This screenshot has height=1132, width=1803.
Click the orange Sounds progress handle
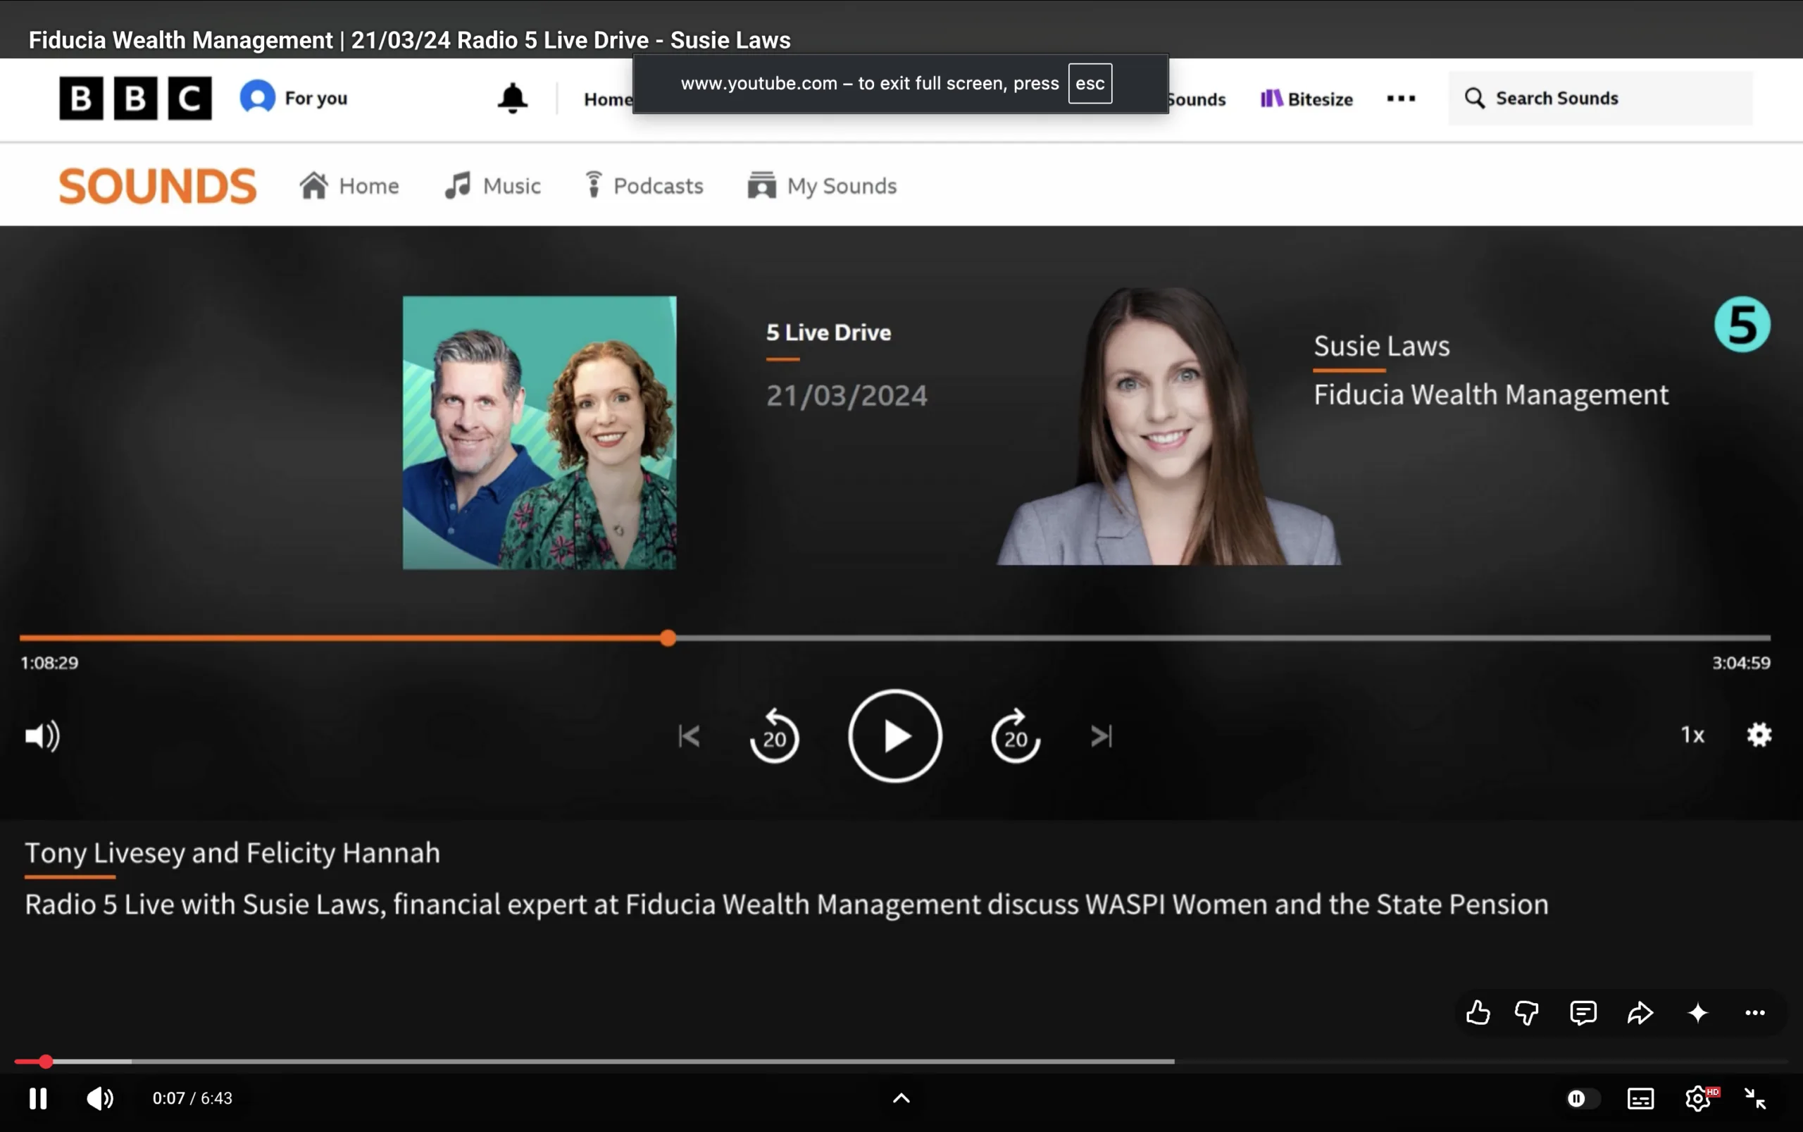[668, 638]
